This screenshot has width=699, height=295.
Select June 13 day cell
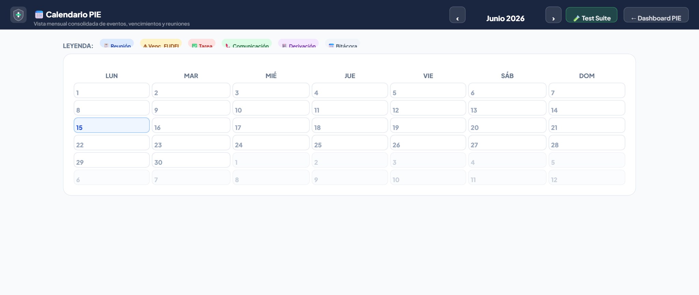(x=507, y=108)
